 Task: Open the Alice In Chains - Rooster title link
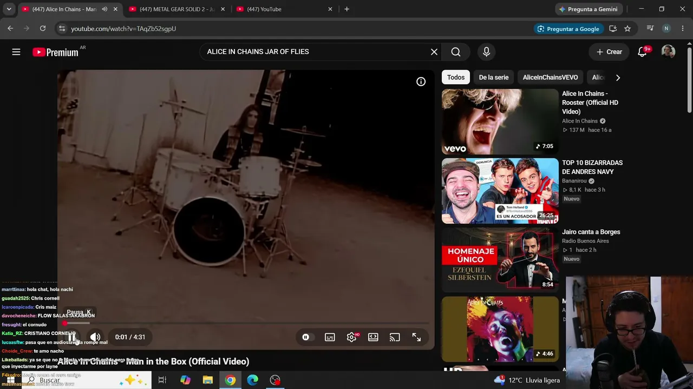click(x=591, y=103)
